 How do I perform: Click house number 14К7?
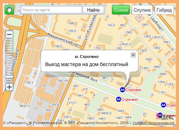tap(119, 118)
